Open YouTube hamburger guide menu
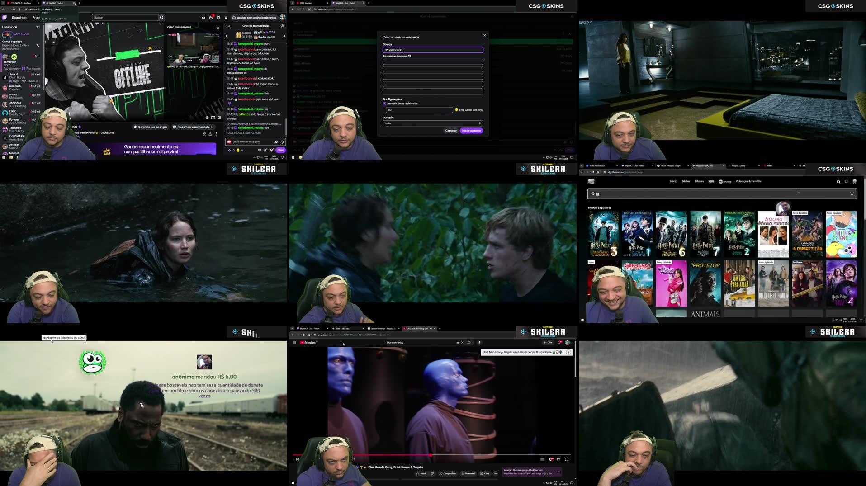This screenshot has height=486, width=866. 295,343
